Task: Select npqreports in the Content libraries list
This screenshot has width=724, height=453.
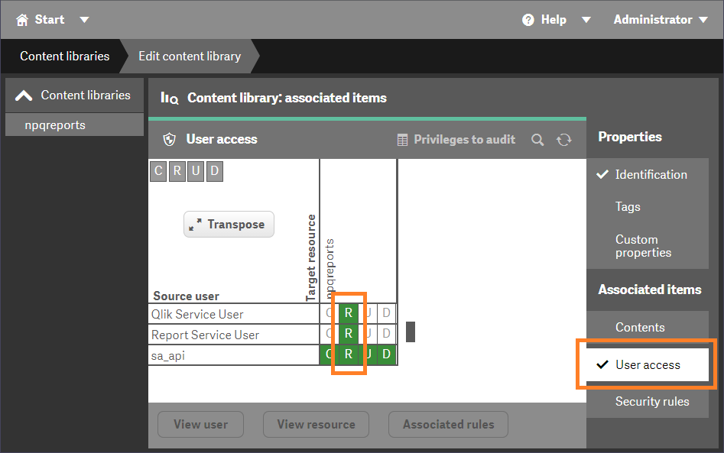Action: pos(75,125)
